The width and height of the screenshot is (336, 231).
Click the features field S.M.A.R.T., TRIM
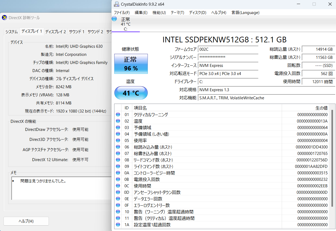(x=267, y=98)
